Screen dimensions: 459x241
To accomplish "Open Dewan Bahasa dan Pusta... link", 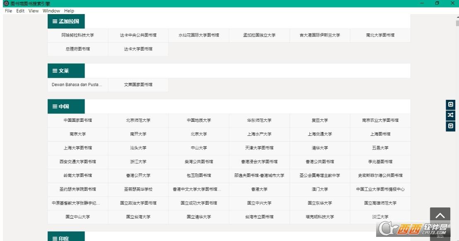I will [x=78, y=84].
